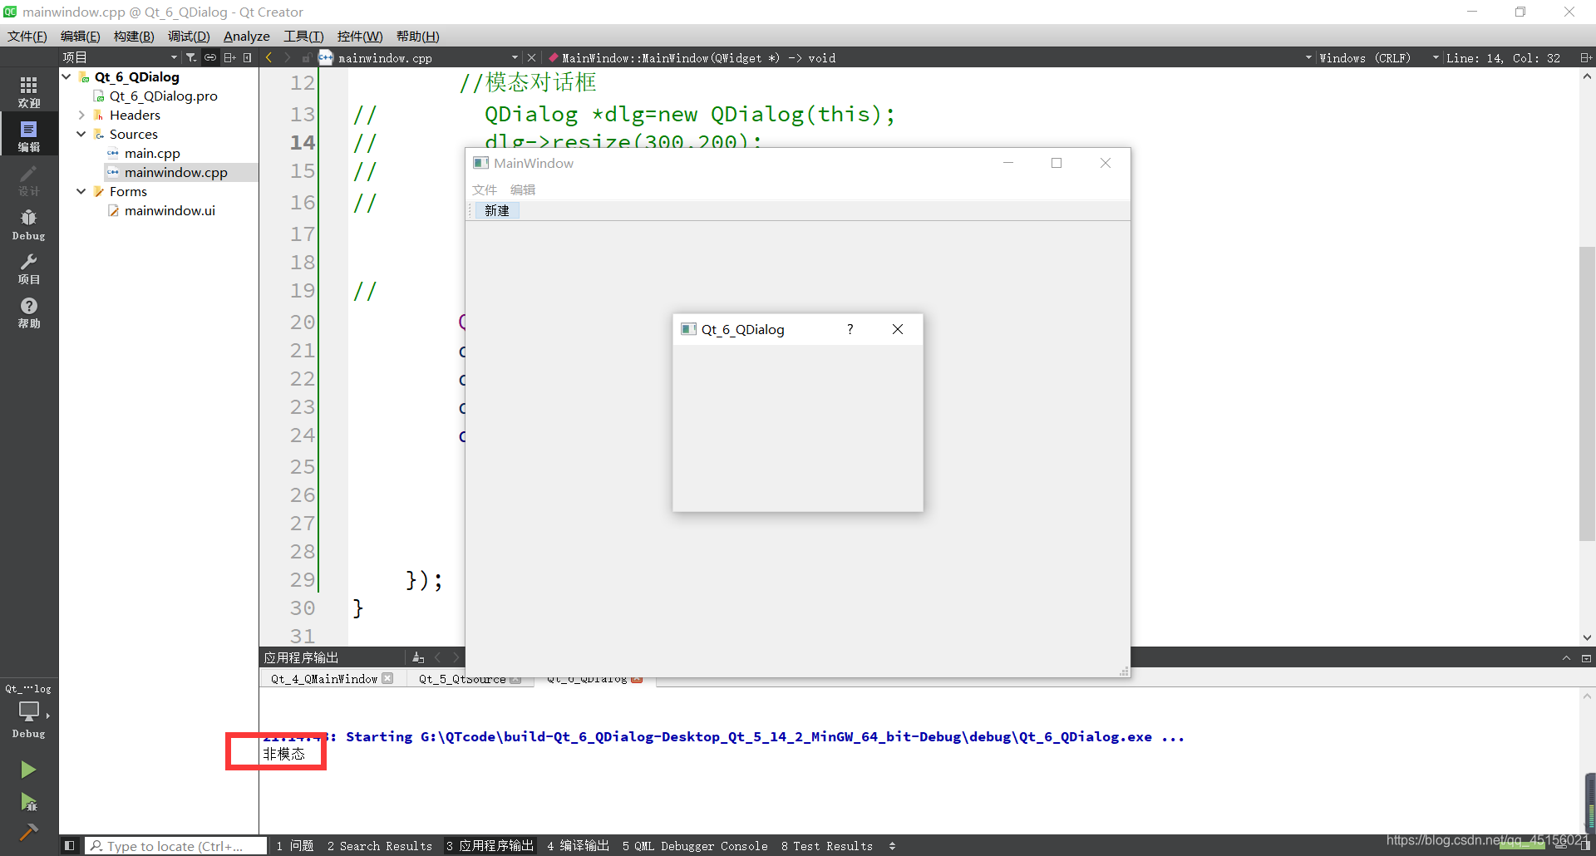Toggle synchronize with editor link icon
This screenshot has width=1596, height=856.
tap(210, 57)
